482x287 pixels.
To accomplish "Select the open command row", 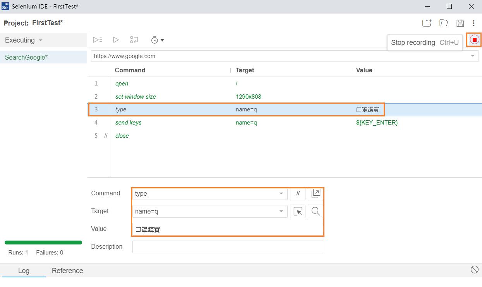I will [x=285, y=84].
